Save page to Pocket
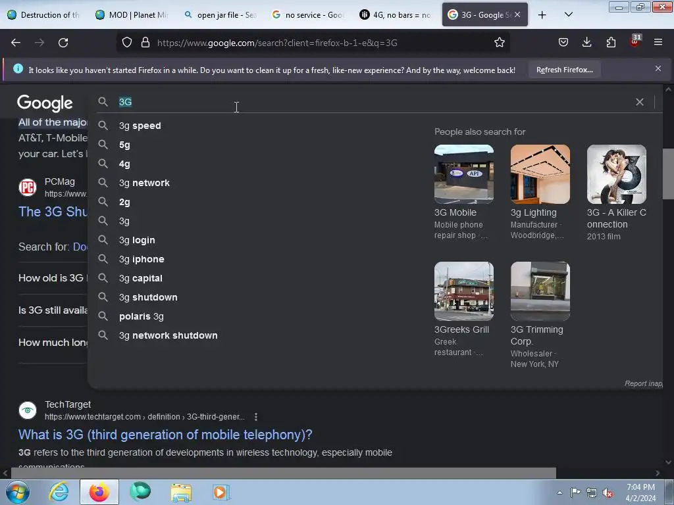The width and height of the screenshot is (674, 505). coord(563,42)
